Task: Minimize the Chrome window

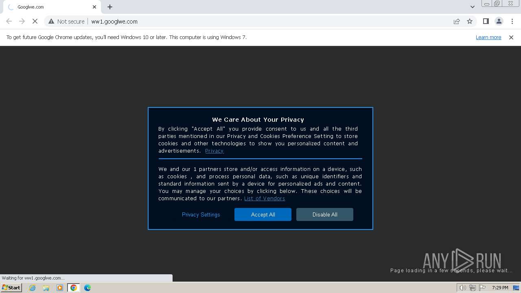Action: point(487,4)
